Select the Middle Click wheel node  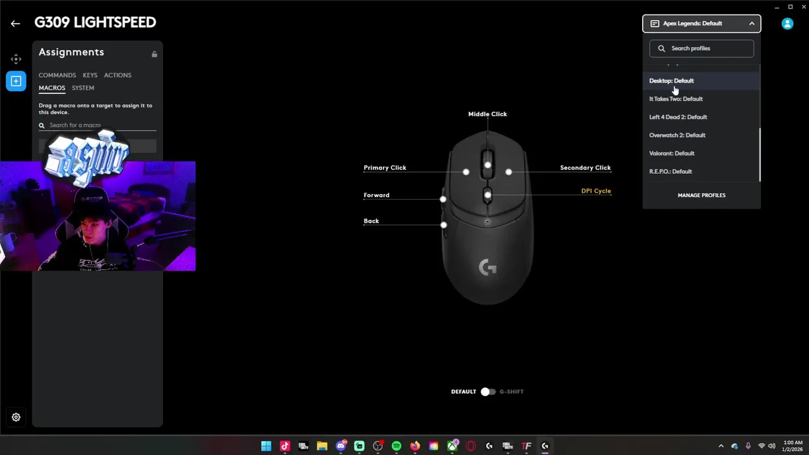pos(487,166)
